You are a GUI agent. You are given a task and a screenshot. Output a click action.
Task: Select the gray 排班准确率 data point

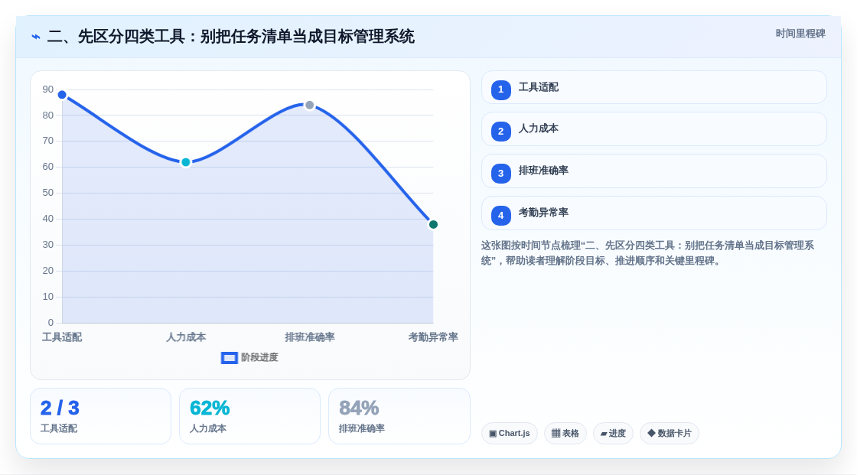pyautogui.click(x=309, y=105)
